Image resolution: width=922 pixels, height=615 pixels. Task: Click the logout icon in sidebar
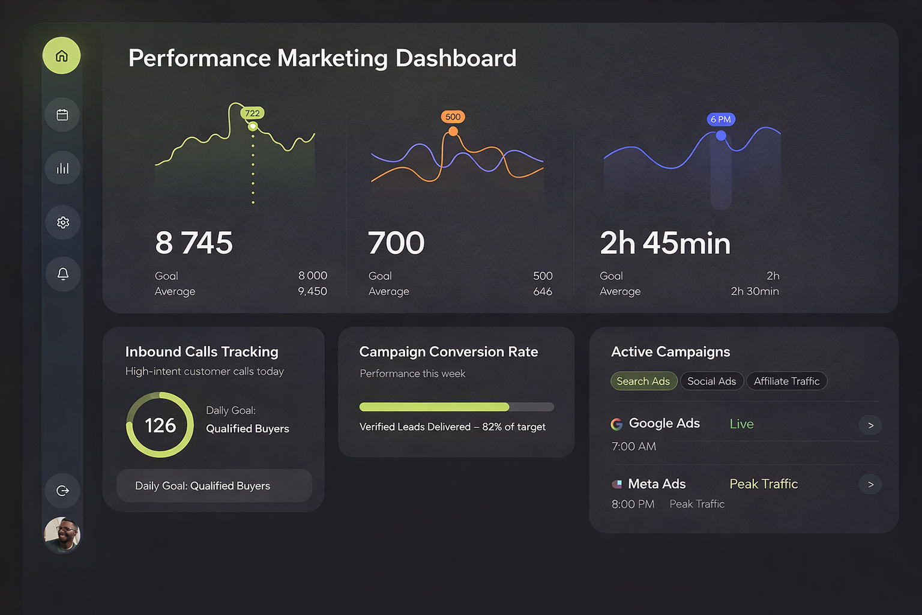coord(62,491)
